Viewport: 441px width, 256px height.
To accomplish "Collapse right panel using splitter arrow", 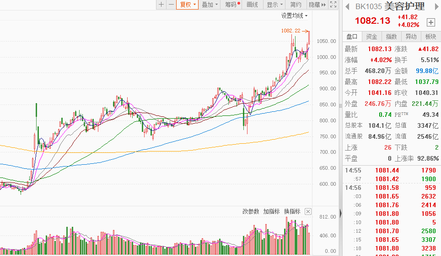I will click(340, 213).
